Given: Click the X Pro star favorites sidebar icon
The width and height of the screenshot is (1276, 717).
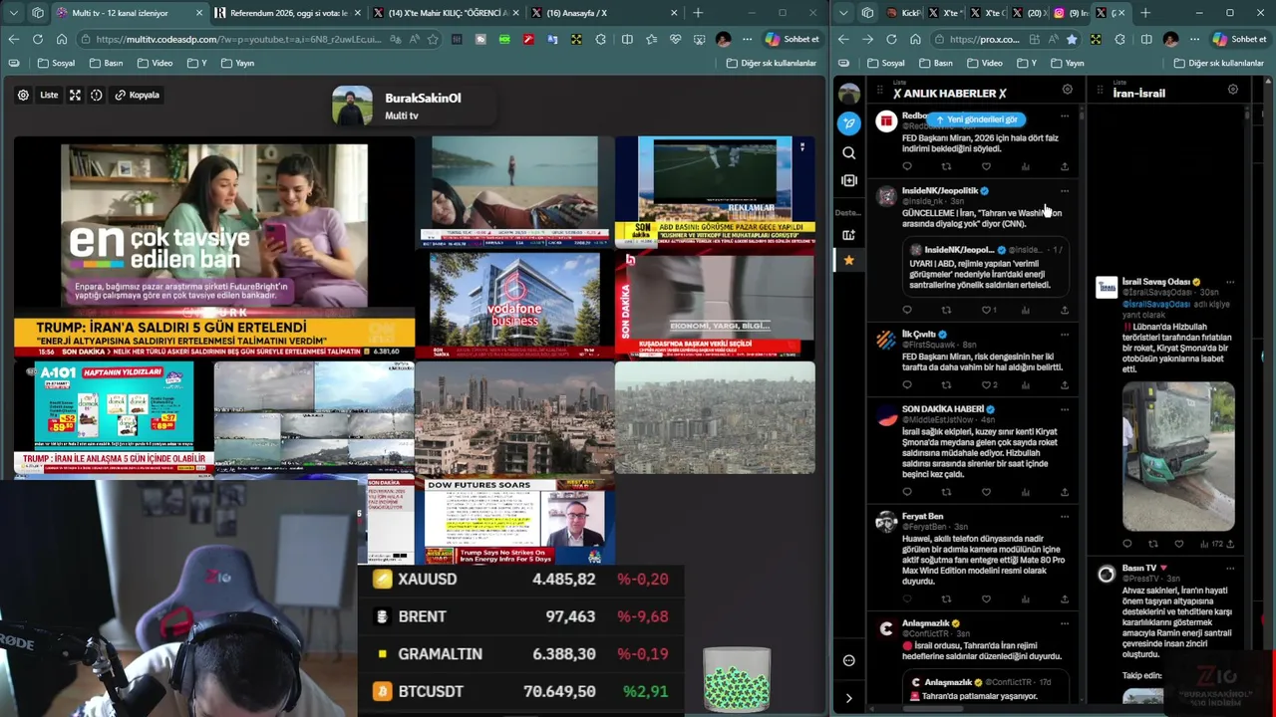Looking at the screenshot, I should click(x=848, y=260).
